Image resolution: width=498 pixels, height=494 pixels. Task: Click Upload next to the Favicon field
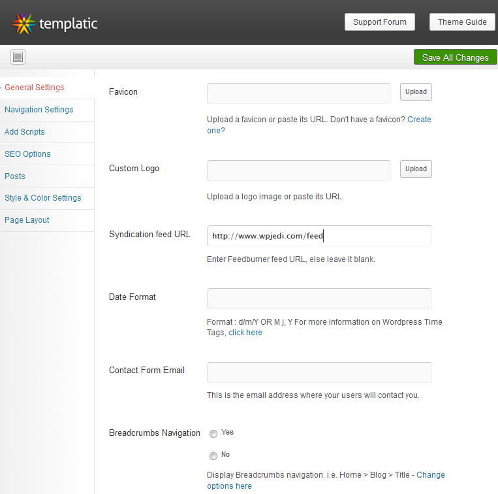click(416, 92)
